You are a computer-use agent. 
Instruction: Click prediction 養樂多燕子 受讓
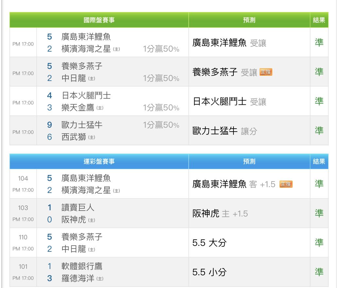click(x=225, y=72)
